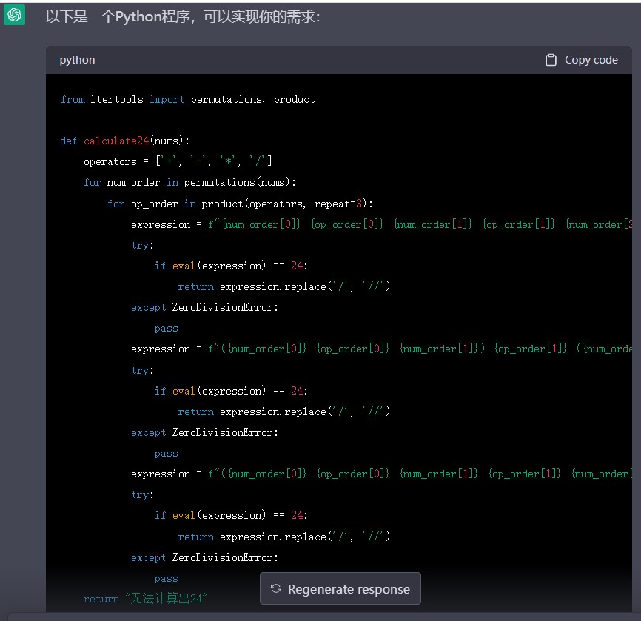Click the last except ZeroDivisionError line
Viewport: 641px width, 621px height.
pyautogui.click(x=204, y=557)
